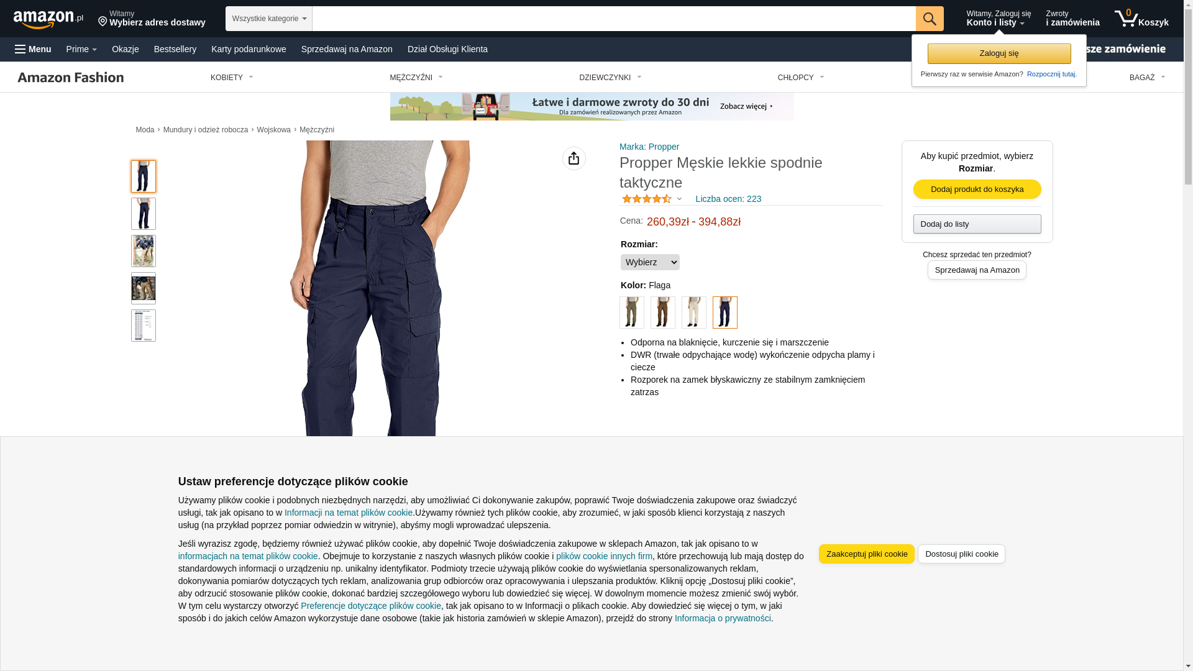Open the DZIEWCZYNKI fashion menu
Image resolution: width=1193 pixels, height=671 pixels.
pos(610,78)
